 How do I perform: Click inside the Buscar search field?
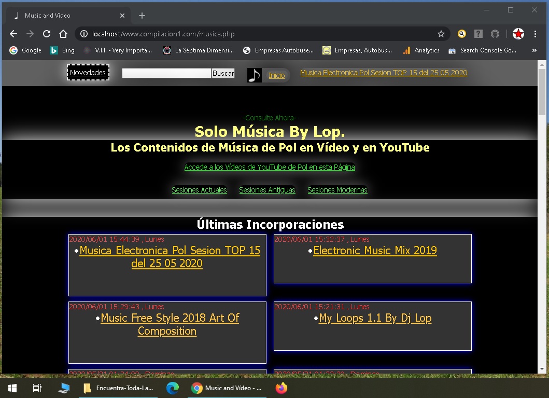pos(166,73)
